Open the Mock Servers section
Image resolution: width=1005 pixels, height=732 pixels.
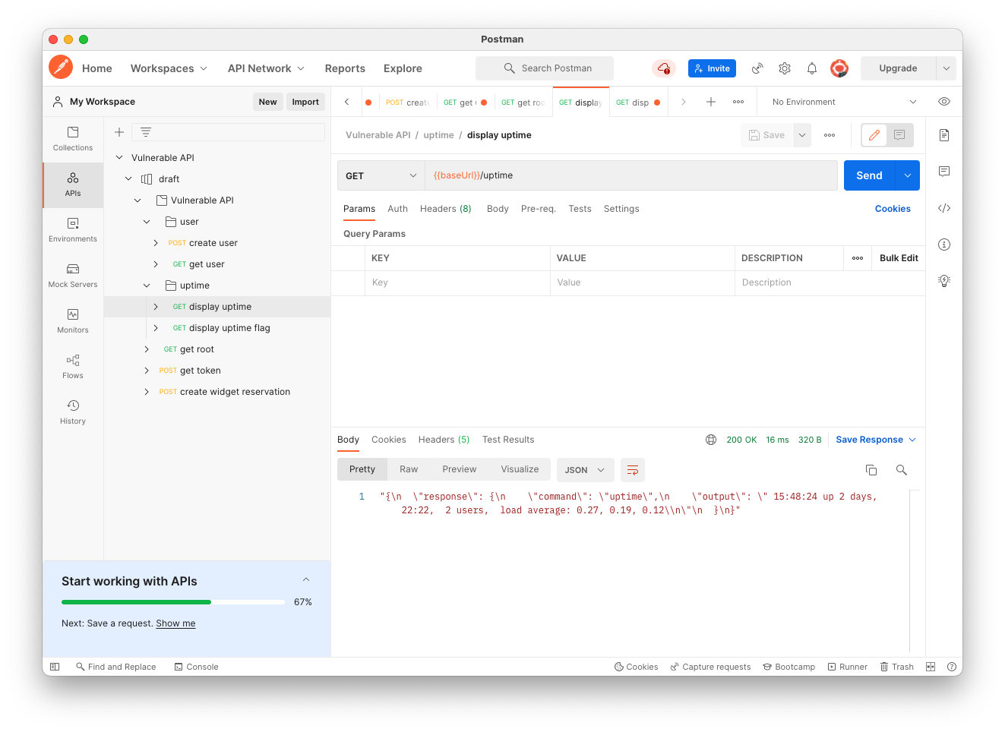(x=73, y=276)
